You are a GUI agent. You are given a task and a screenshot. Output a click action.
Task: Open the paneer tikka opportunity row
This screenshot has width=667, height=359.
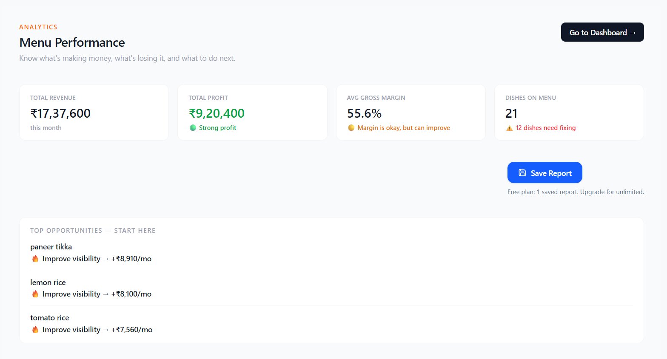[331, 253]
